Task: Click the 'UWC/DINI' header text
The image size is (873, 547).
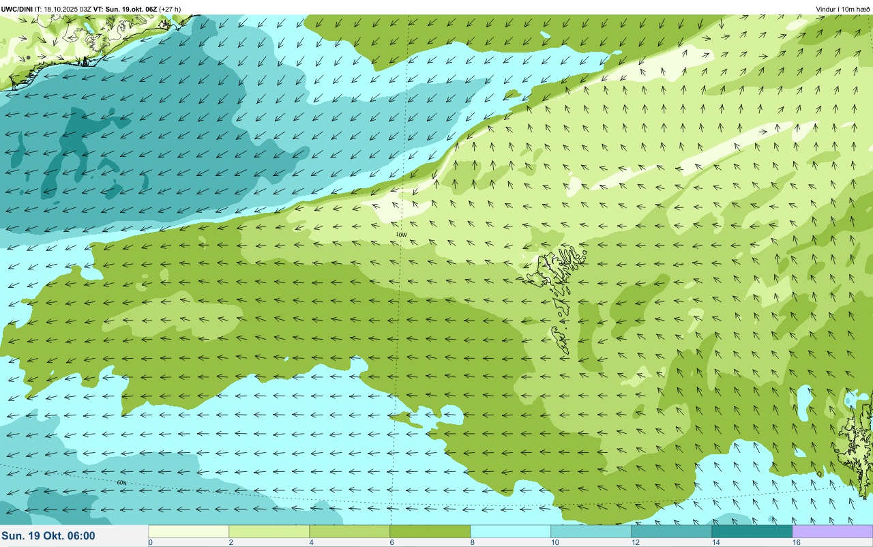Action: point(17,9)
